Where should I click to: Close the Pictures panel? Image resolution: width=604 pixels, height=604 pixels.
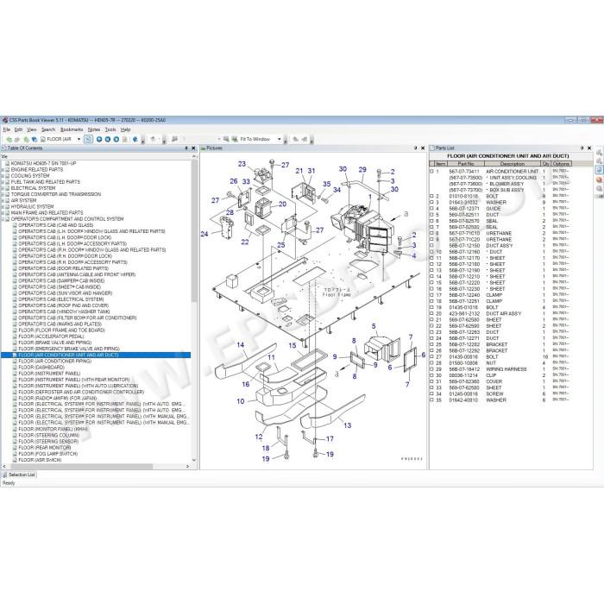[423, 148]
